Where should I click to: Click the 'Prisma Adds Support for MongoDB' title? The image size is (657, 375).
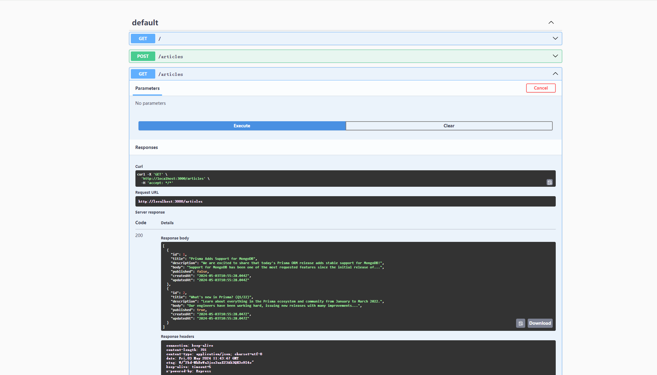(223, 259)
